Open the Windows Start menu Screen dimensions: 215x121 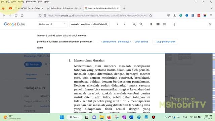(62, 117)
